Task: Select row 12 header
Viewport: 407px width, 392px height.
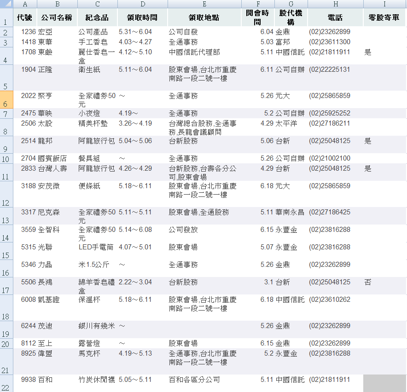Action: click(6, 194)
